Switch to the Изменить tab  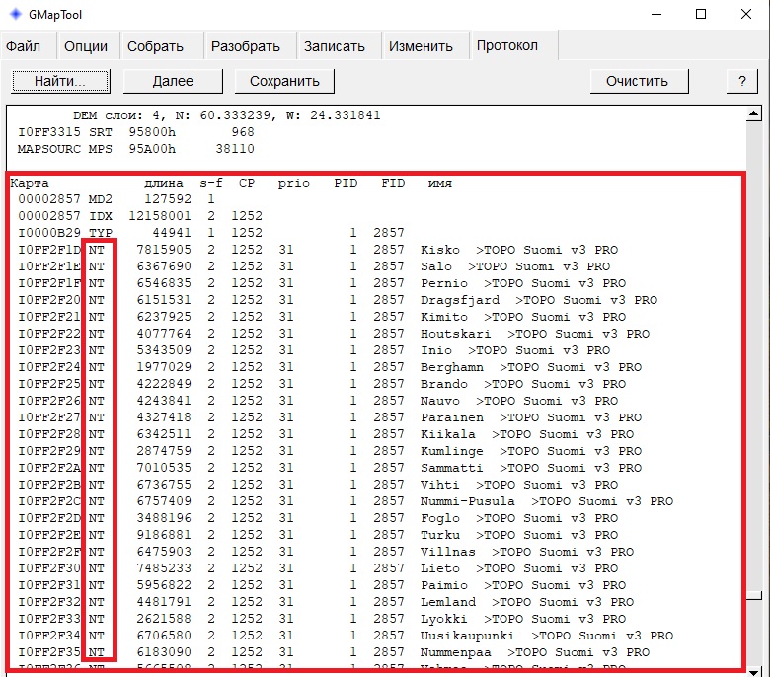click(421, 46)
